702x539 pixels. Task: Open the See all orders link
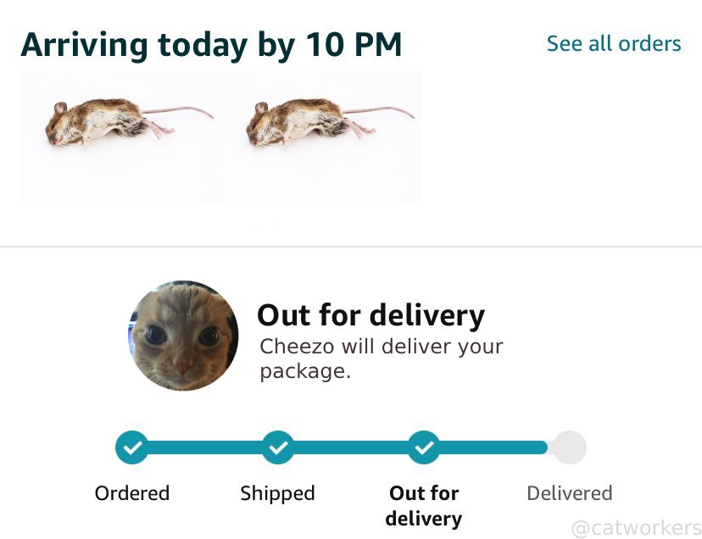click(x=613, y=43)
